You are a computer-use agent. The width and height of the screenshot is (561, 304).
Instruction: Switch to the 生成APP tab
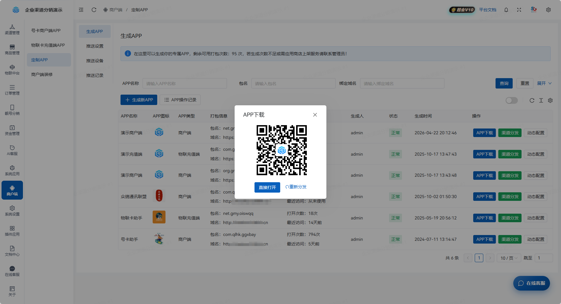95,31
